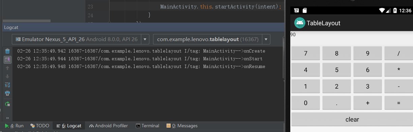Open the Run tool window tab
Viewport: 413px width, 132px height.
pos(14,126)
